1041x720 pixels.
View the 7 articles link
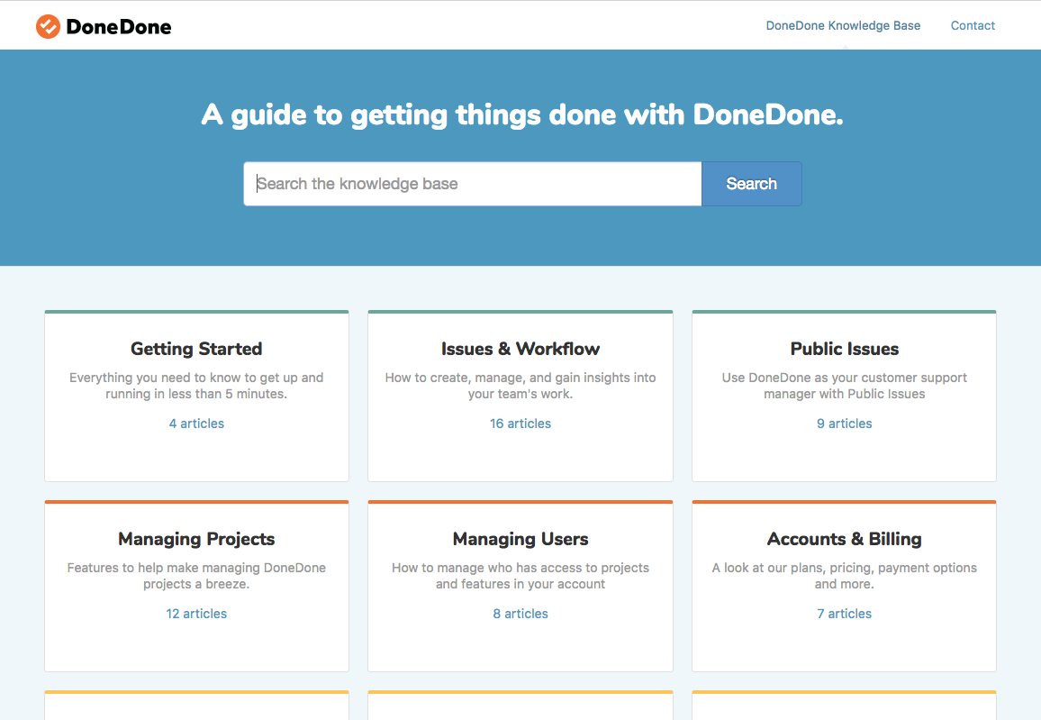[845, 614]
